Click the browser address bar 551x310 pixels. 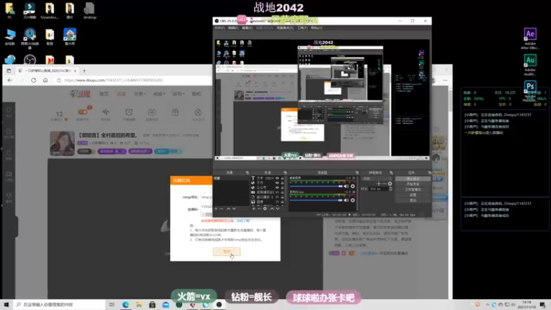coord(134,80)
